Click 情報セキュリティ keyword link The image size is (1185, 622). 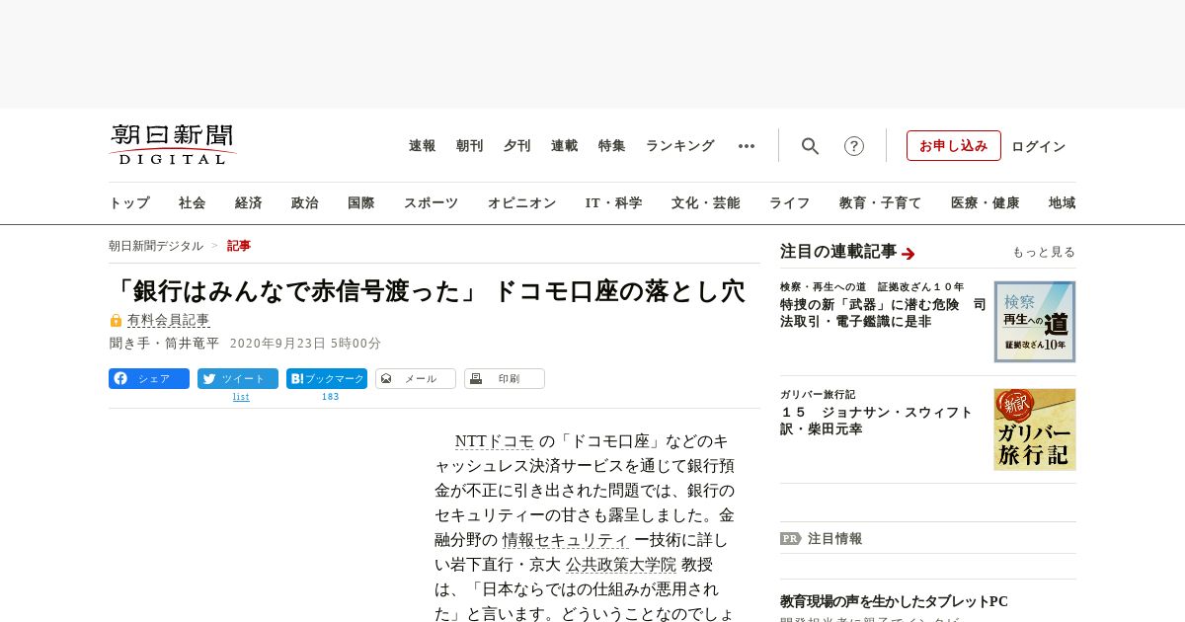566,540
